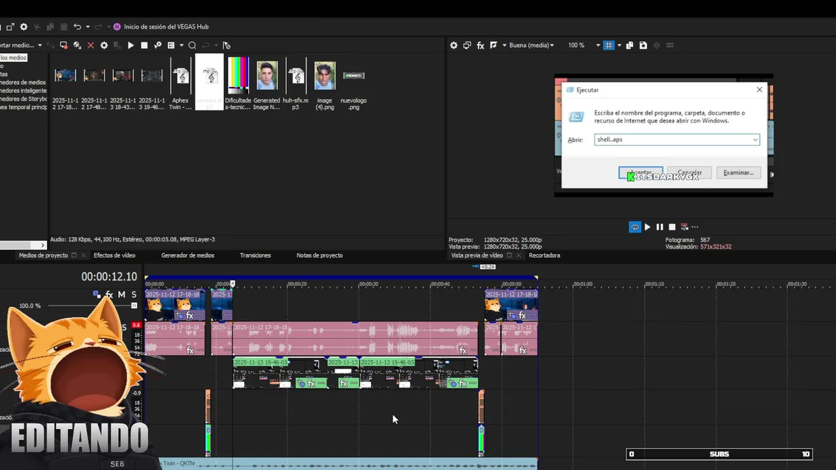Switch to the Medios de proyecto tab

[x=43, y=255]
